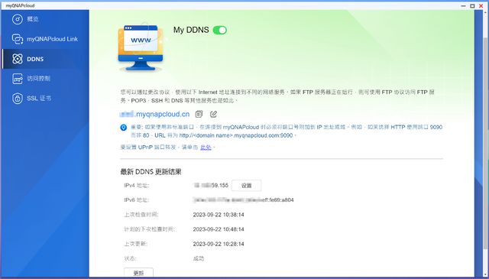Viewport: 489px width, 279px height.
Task: Open the myQNAPcloud Link menu item
Action: click(x=52, y=39)
